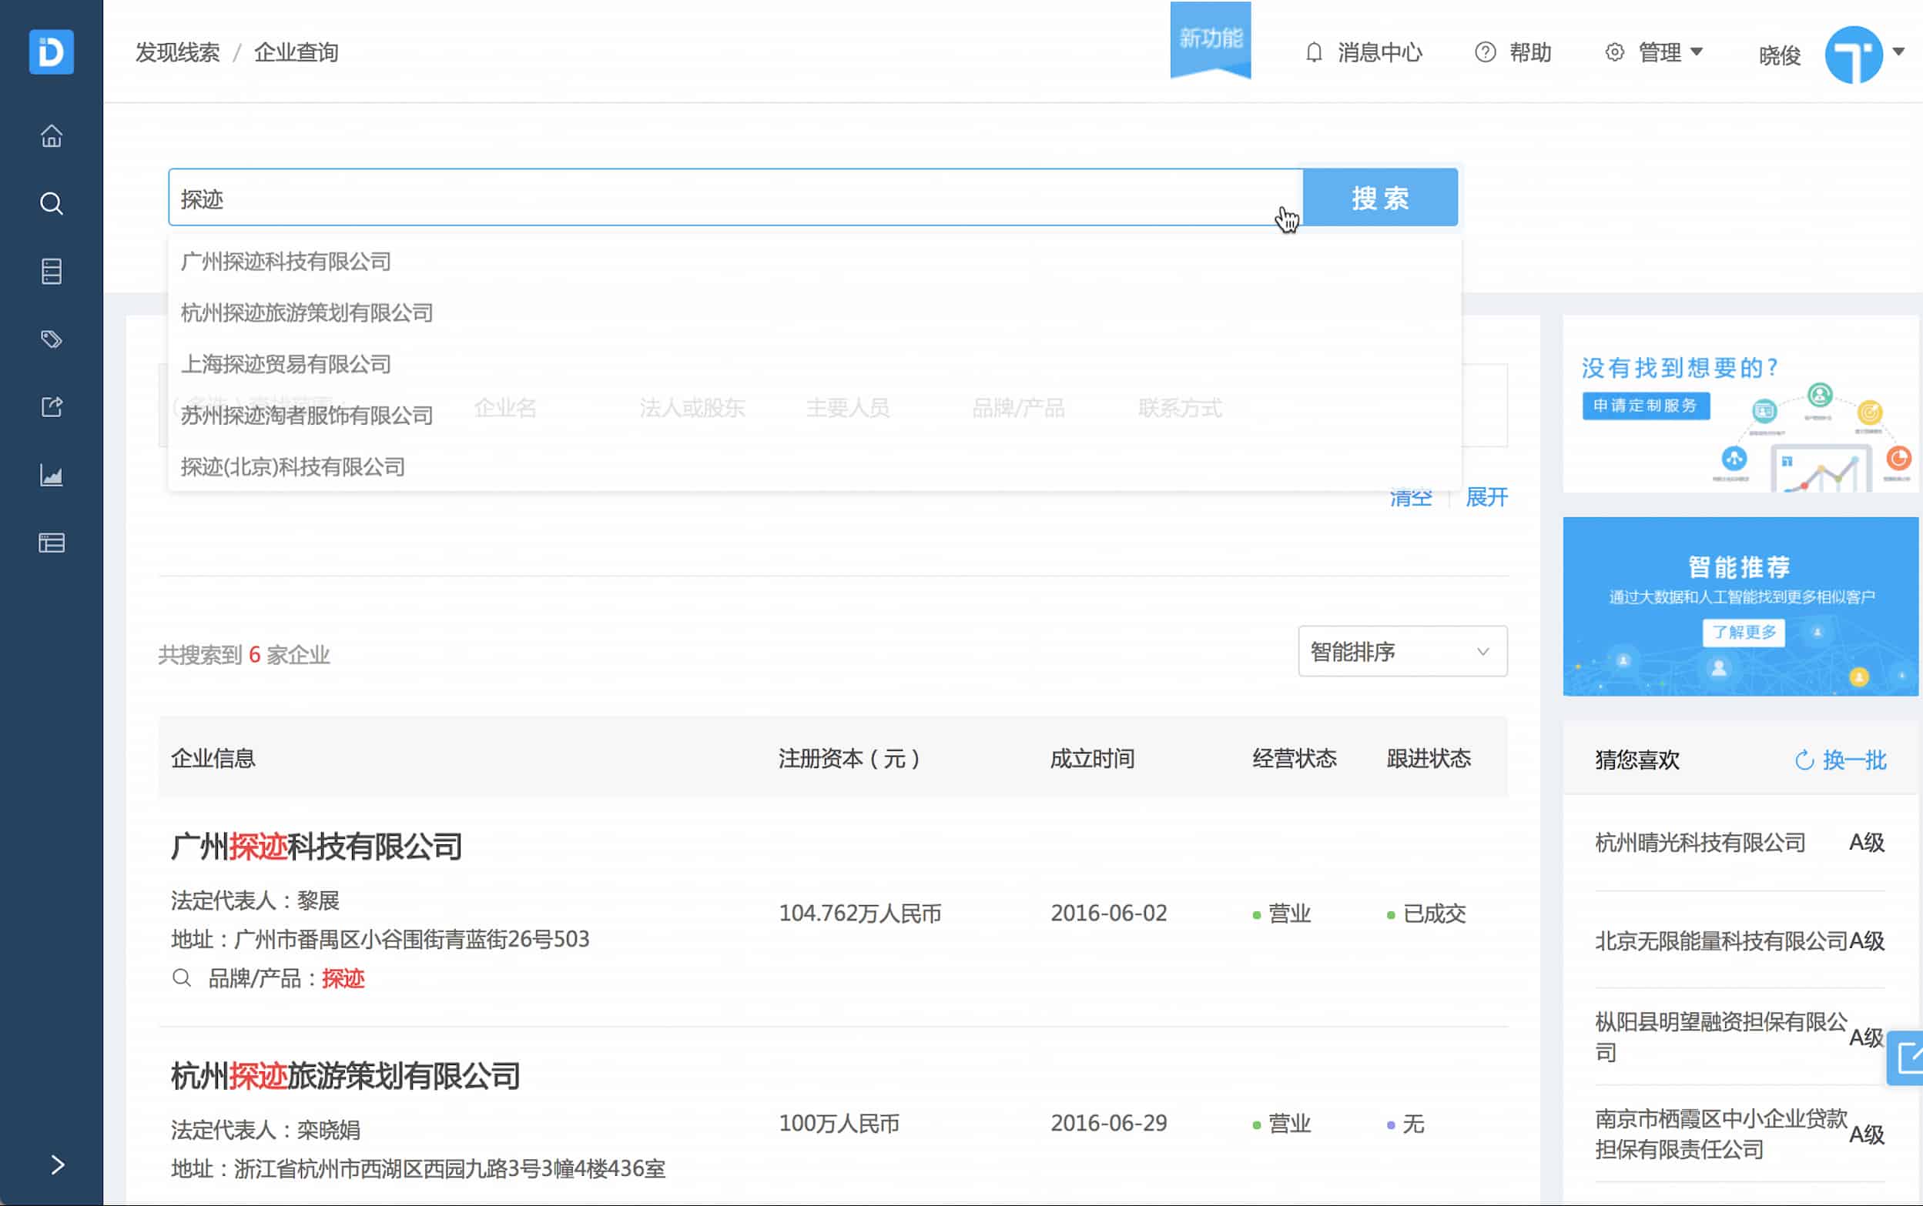Screen dimensions: 1923x1206
Task: Click brand link 探迹 after 品牌/产品
Action: click(x=343, y=979)
